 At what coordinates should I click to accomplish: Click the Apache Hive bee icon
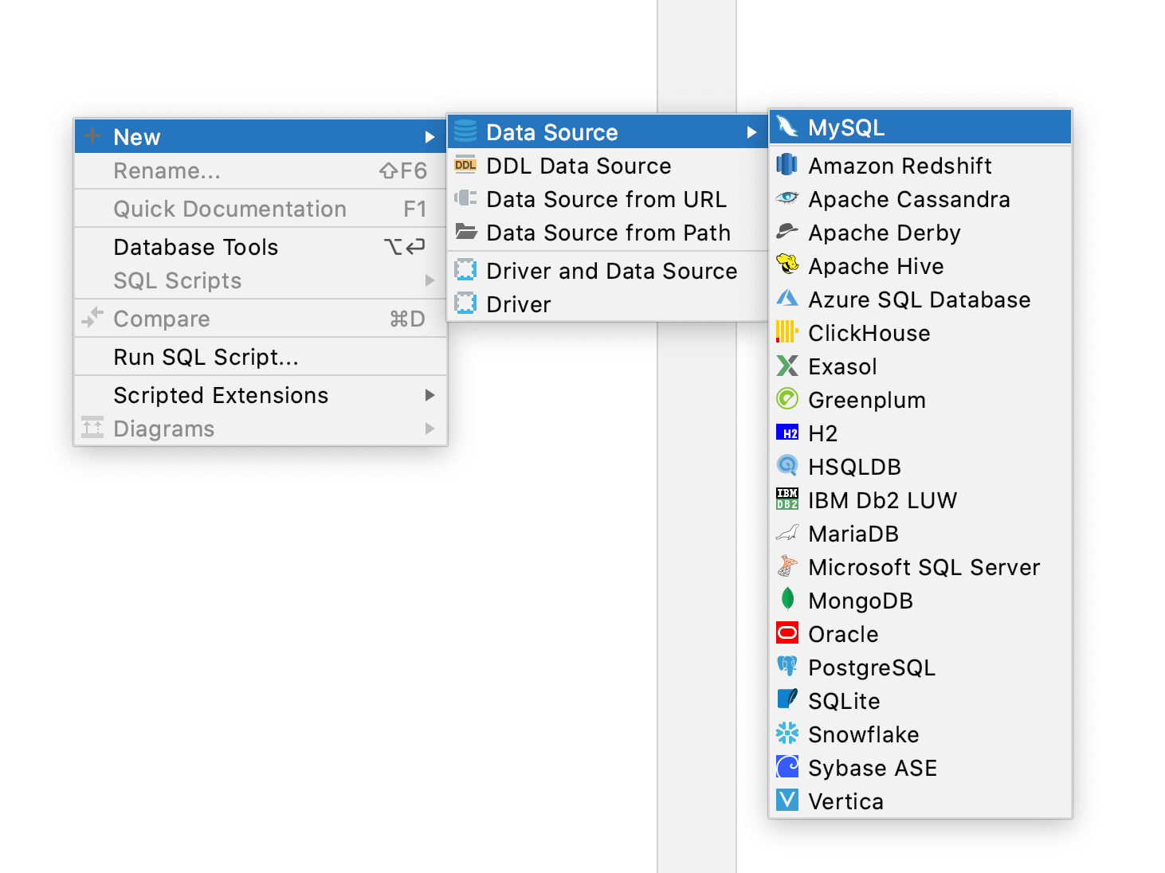click(787, 264)
